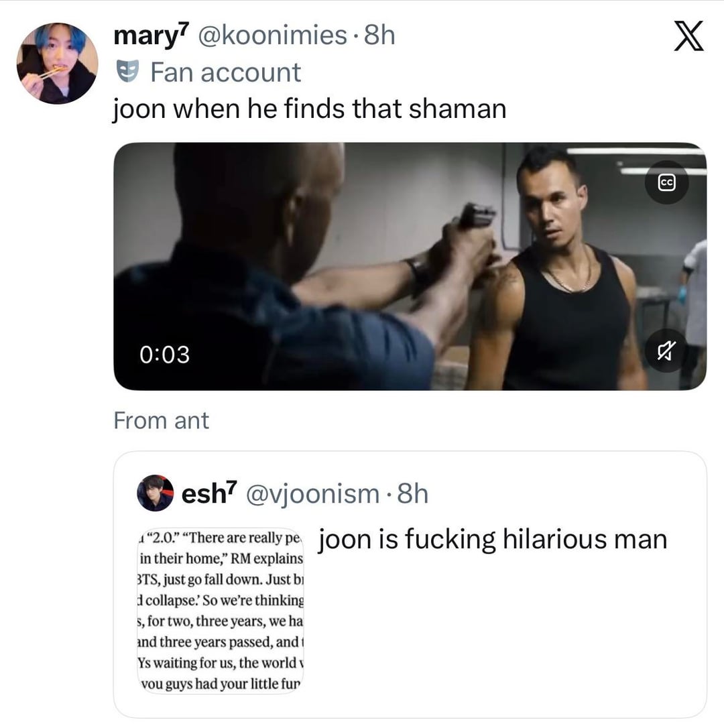Open mary's profile avatar picture
Image resolution: width=724 pixels, height=724 pixels.
point(57,64)
